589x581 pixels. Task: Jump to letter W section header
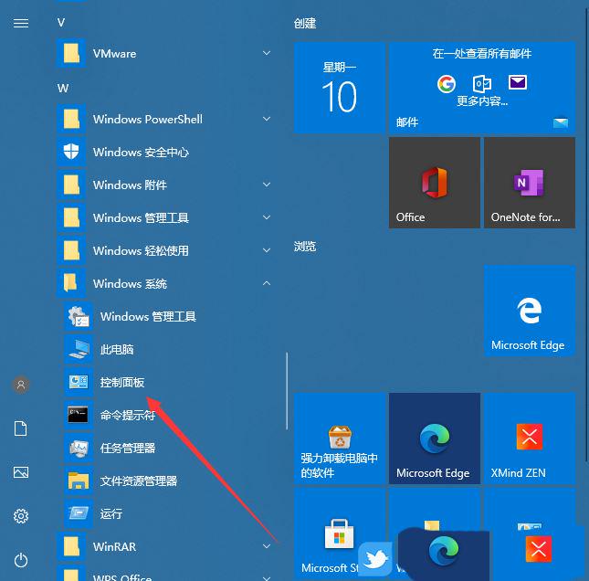[x=63, y=89]
